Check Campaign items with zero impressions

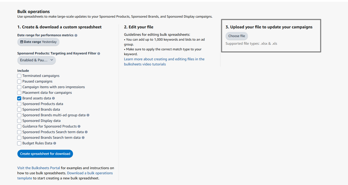point(19,87)
